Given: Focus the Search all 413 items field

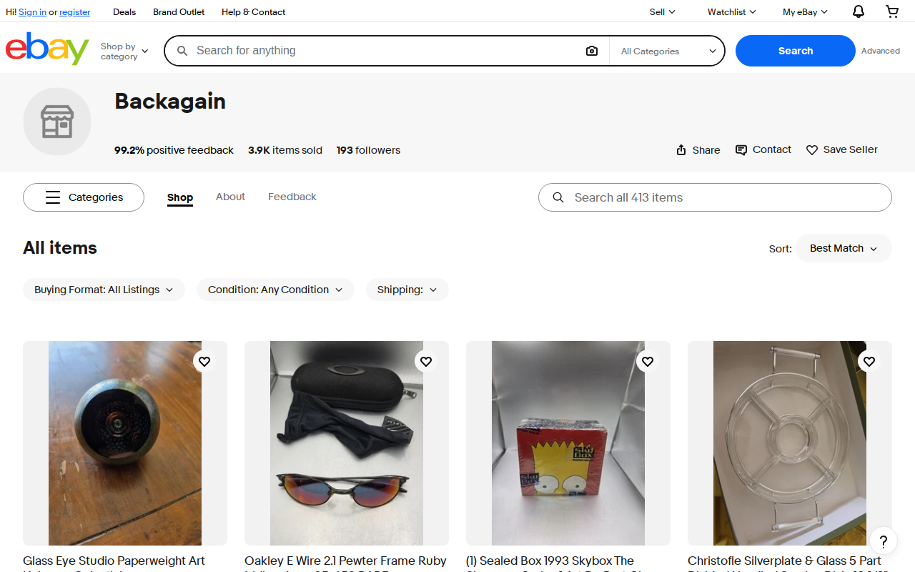Looking at the screenshot, I should [x=715, y=197].
